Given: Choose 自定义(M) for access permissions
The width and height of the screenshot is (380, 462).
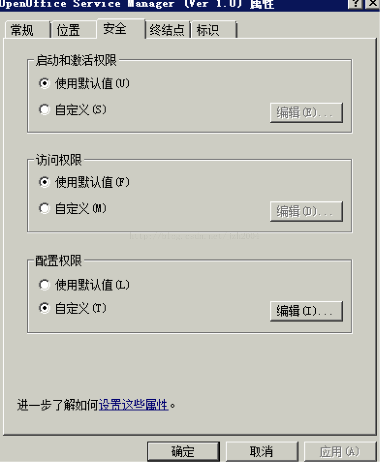Looking at the screenshot, I should coord(45,208).
